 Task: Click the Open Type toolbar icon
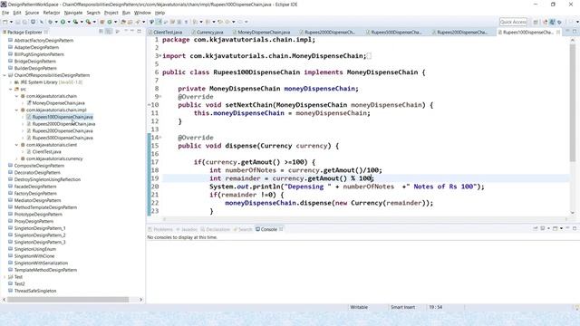(x=123, y=22)
